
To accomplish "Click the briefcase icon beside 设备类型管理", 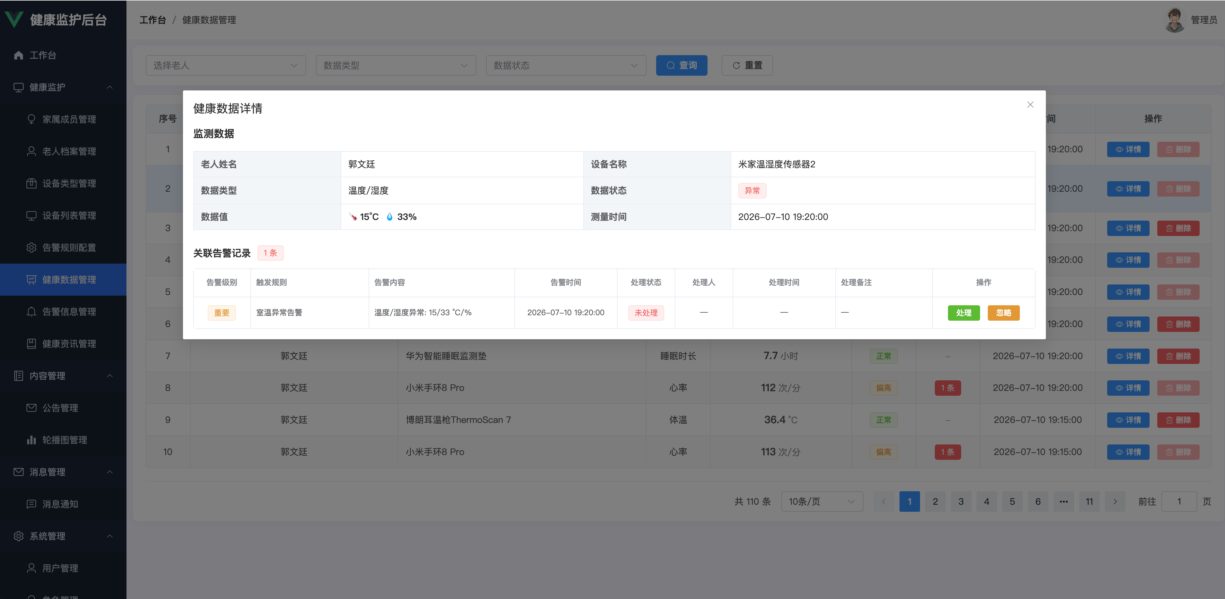I will pyautogui.click(x=31, y=183).
